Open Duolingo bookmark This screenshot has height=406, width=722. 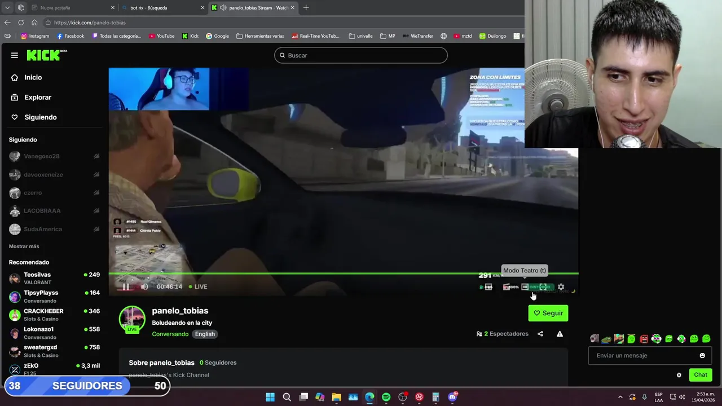[x=492, y=36]
